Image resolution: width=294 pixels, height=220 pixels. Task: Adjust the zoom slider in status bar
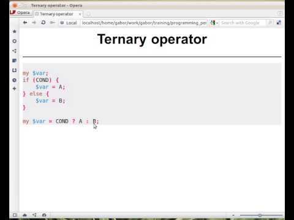coord(261,215)
